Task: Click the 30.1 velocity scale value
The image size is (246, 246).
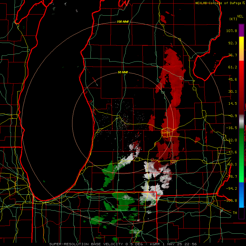Action: [x=233, y=91]
